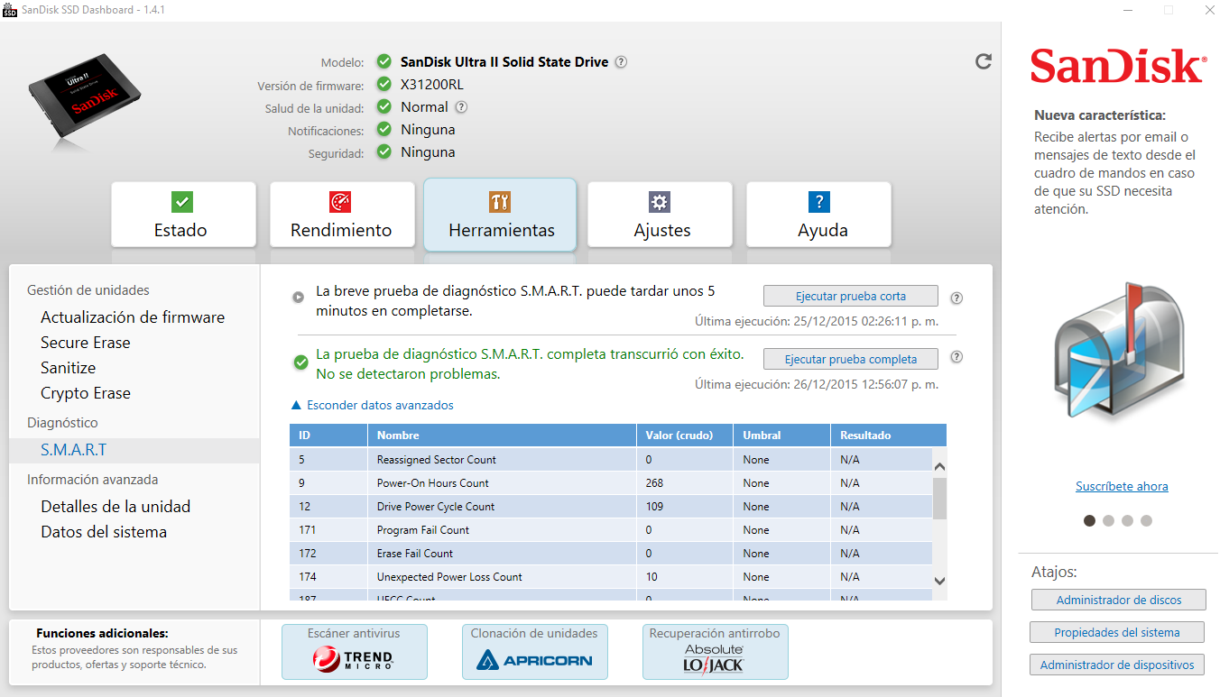Click the value 268 in Power-On Hours row
The width and height of the screenshot is (1229, 697).
[x=654, y=483]
